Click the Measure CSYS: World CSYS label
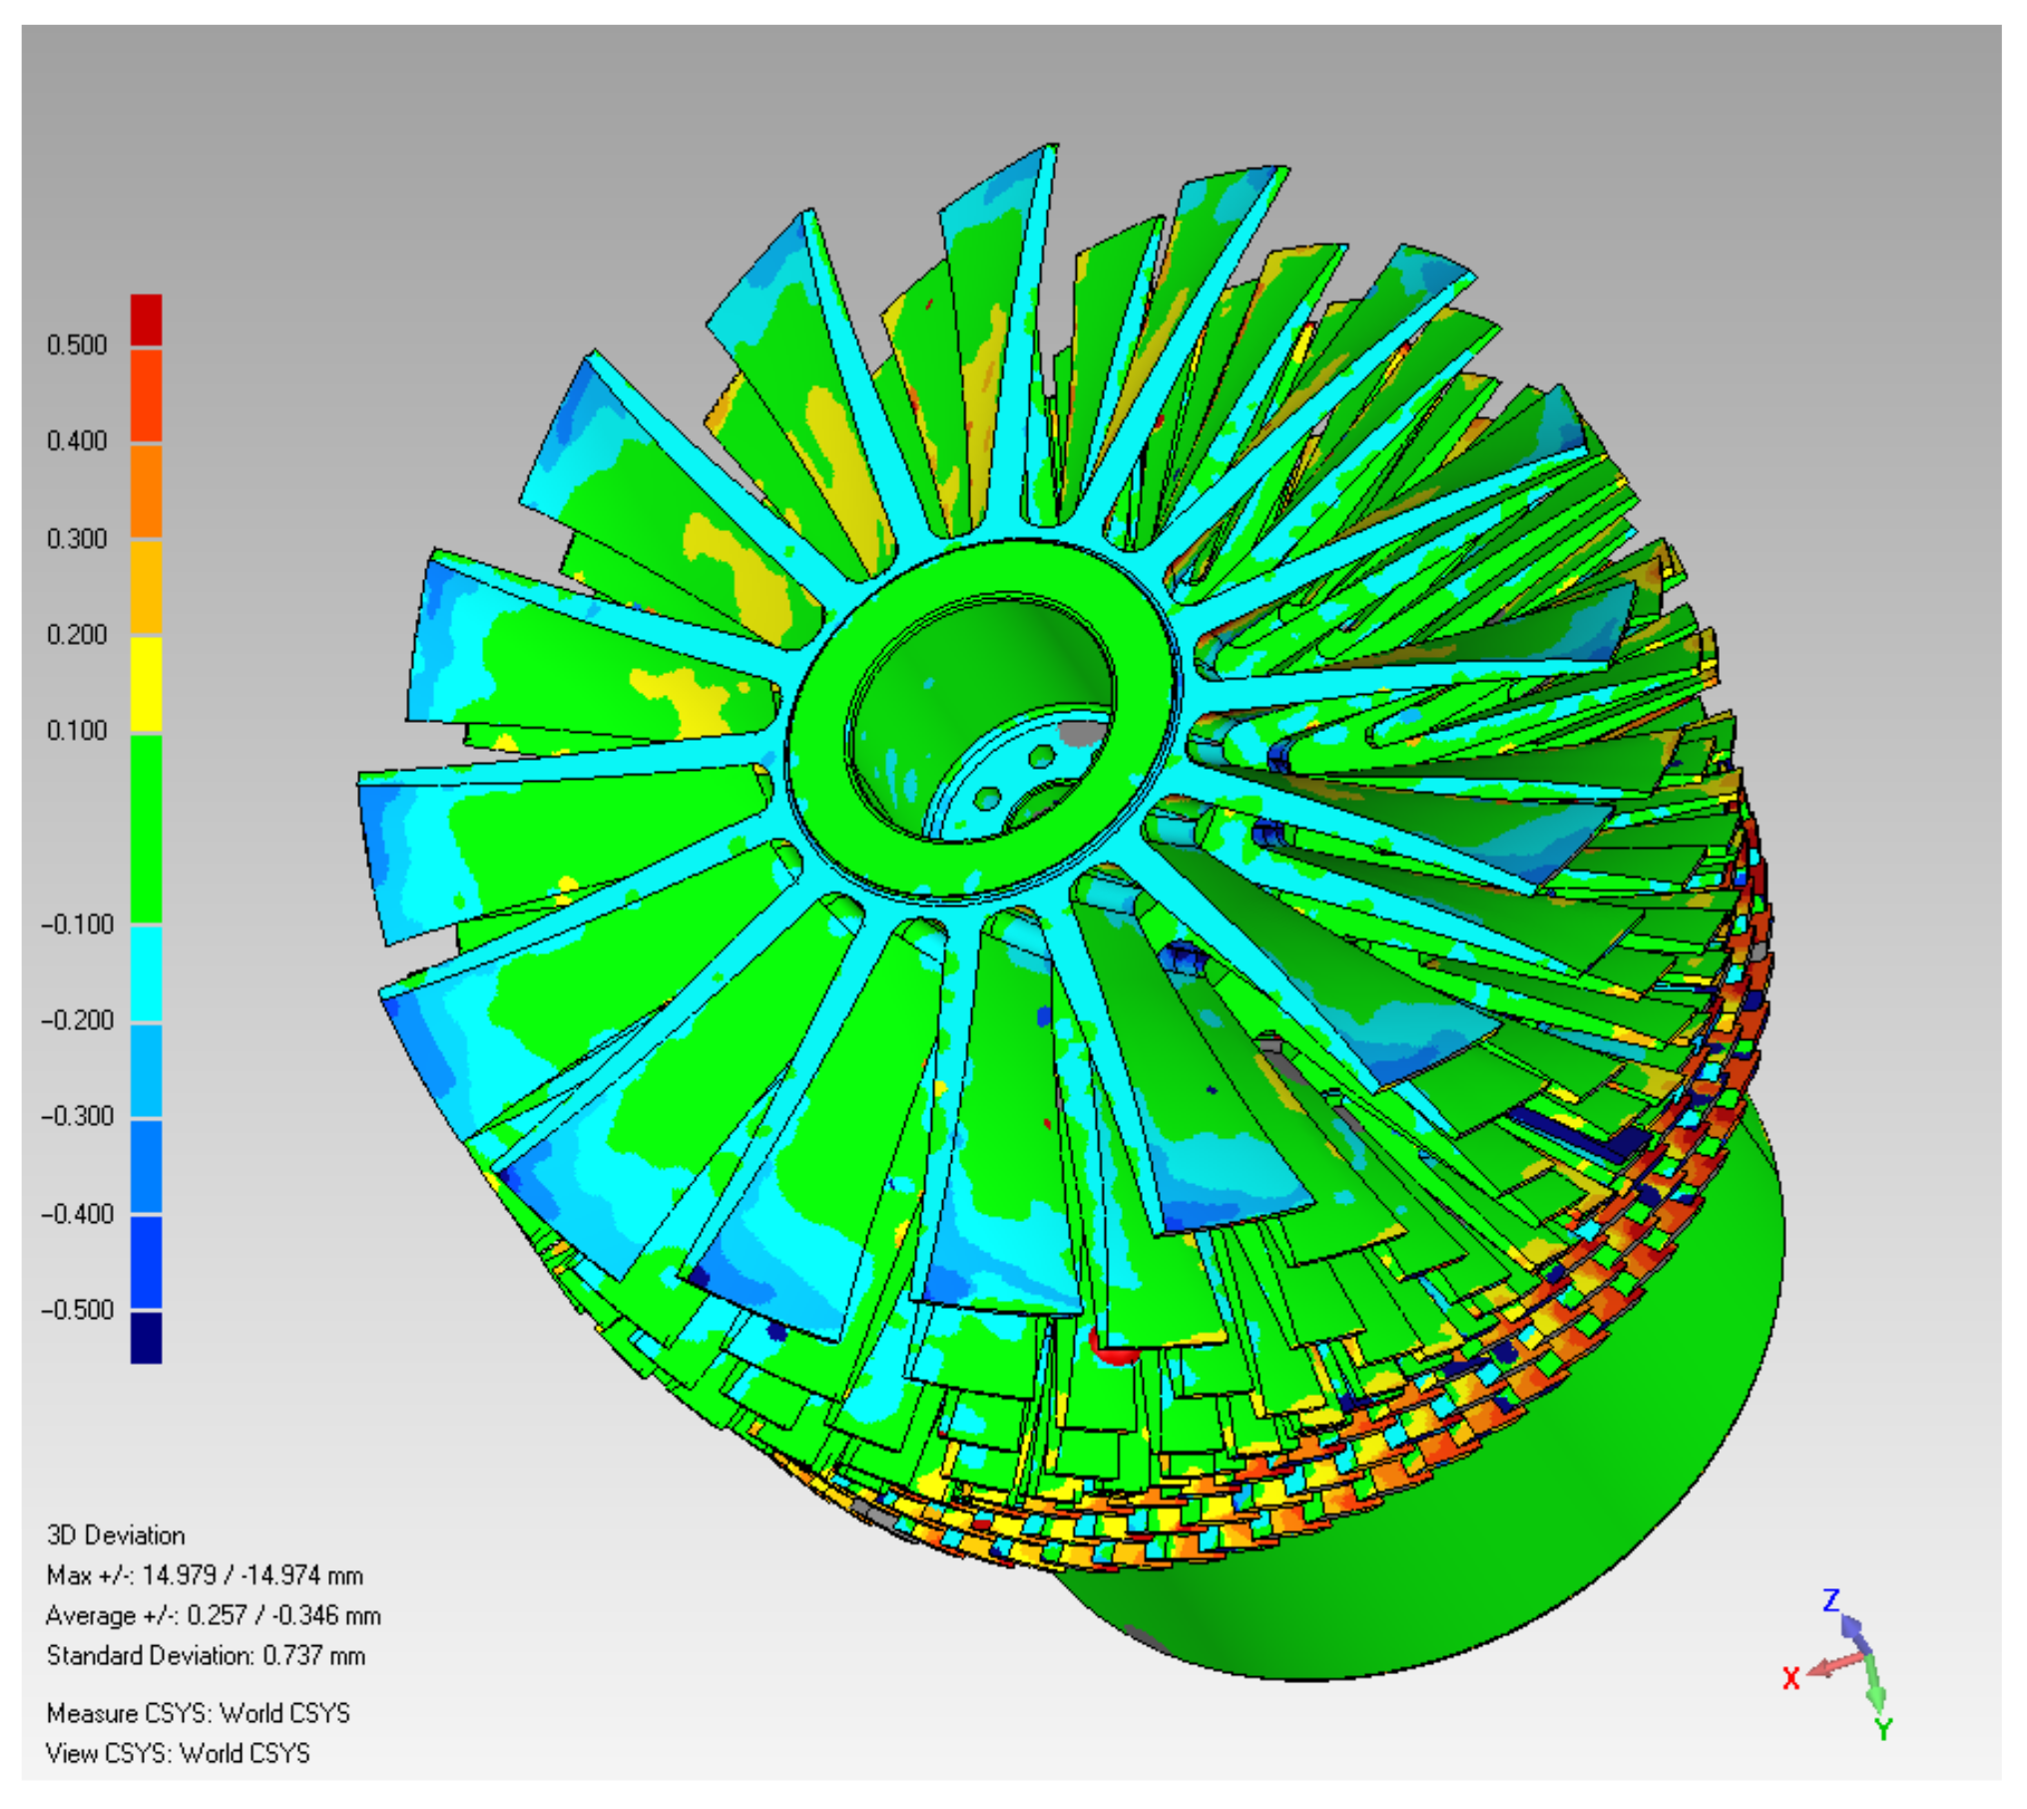2027x1809 pixels. 198,1713
